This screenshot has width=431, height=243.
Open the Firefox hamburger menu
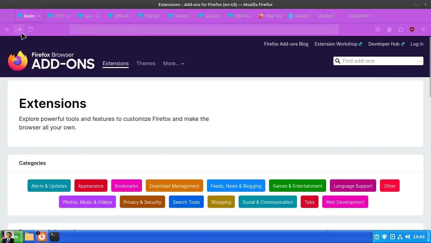coord(423,29)
